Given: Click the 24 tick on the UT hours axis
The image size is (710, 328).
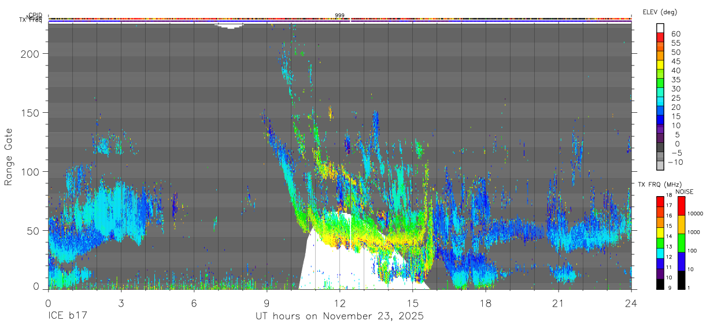Looking at the screenshot, I should (631, 303).
